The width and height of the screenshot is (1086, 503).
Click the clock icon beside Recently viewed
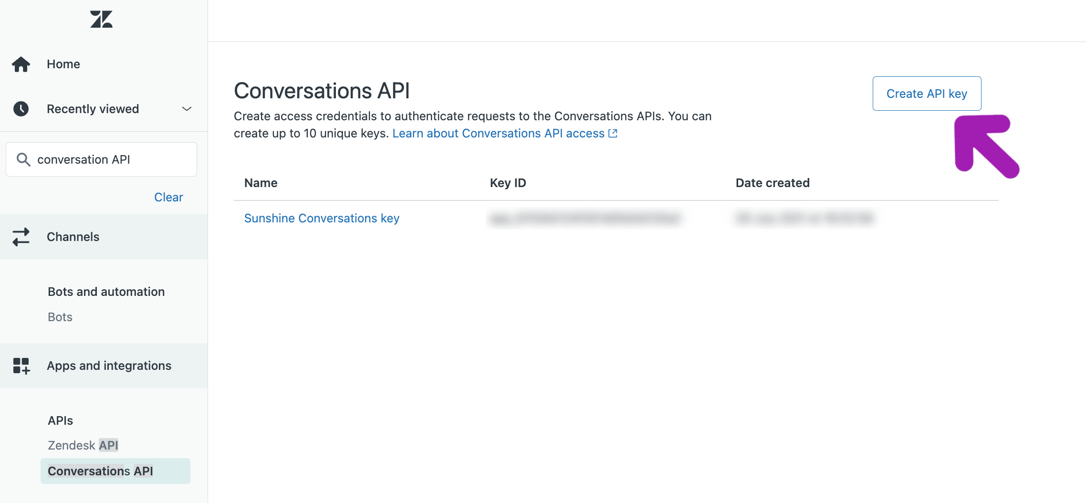(x=21, y=108)
